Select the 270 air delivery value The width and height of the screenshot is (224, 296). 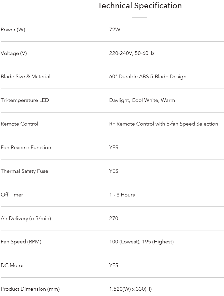tap(114, 218)
